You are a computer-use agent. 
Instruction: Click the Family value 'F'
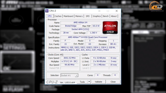tap(65, 41)
